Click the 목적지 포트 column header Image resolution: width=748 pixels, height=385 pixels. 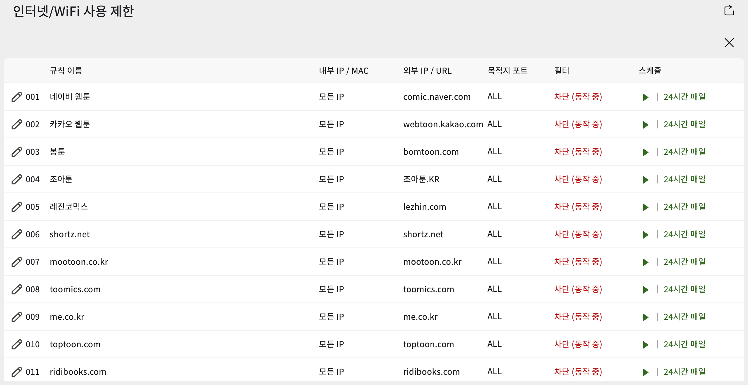point(507,71)
